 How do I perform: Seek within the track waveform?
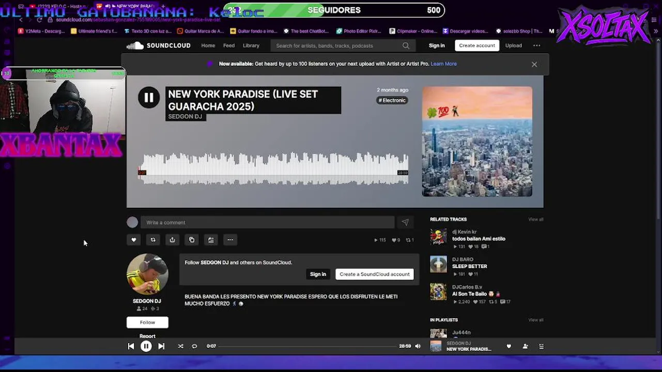pyautogui.click(x=273, y=168)
